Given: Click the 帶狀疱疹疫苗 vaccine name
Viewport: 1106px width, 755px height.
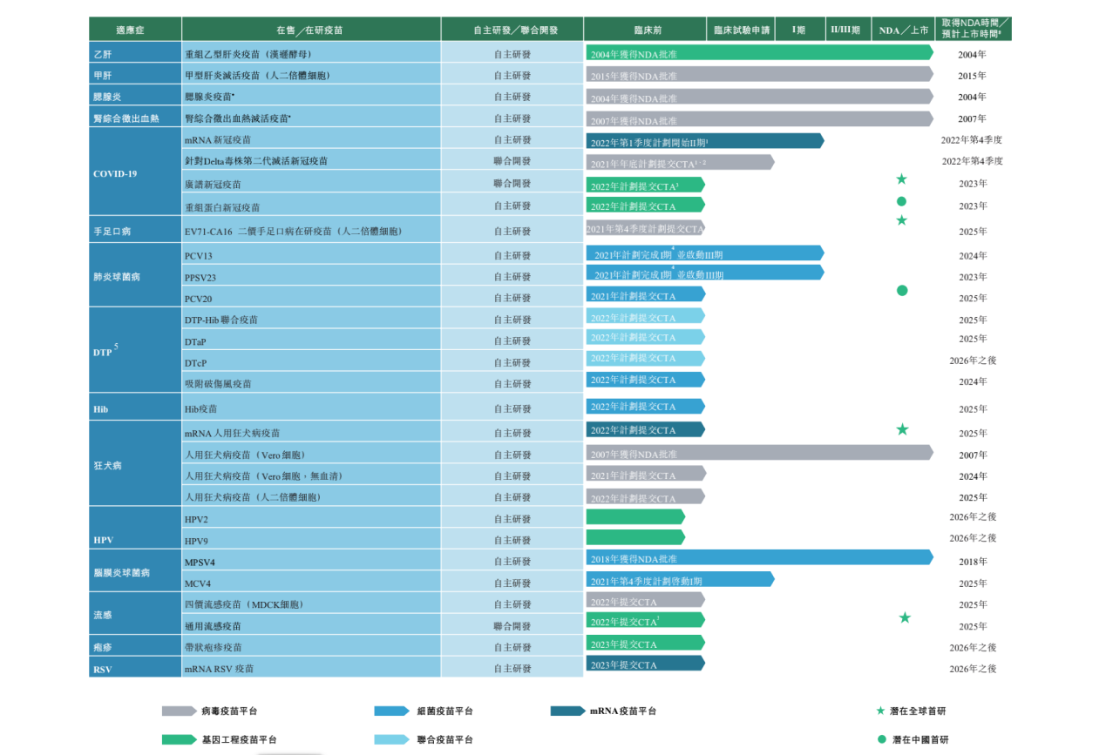Looking at the screenshot, I should pyautogui.click(x=214, y=647).
